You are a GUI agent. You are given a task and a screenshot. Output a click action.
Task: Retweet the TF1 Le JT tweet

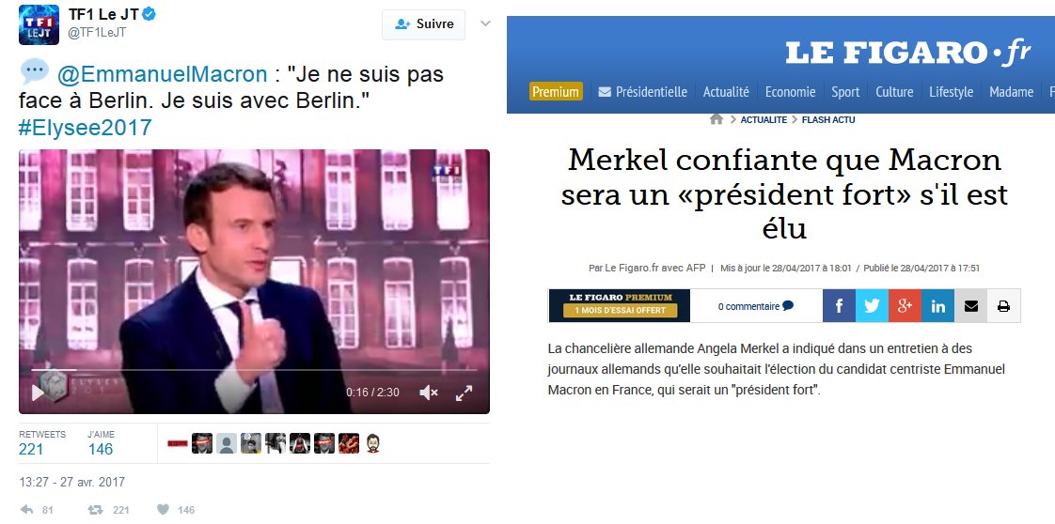click(96, 510)
